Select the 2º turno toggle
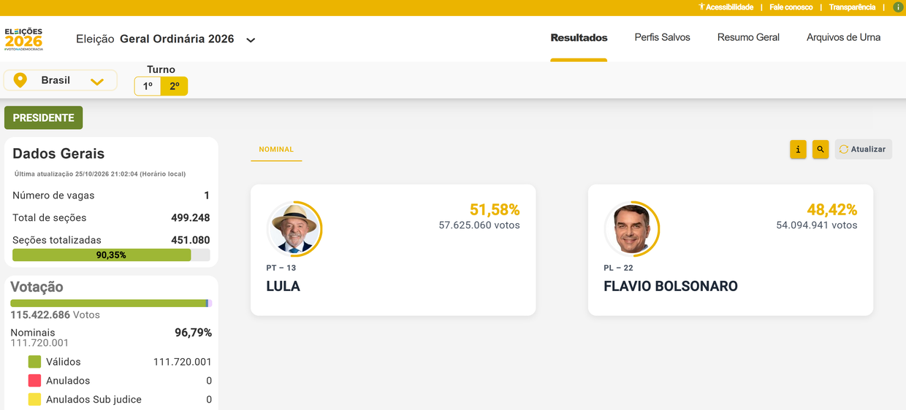This screenshot has width=906, height=410. pos(174,86)
